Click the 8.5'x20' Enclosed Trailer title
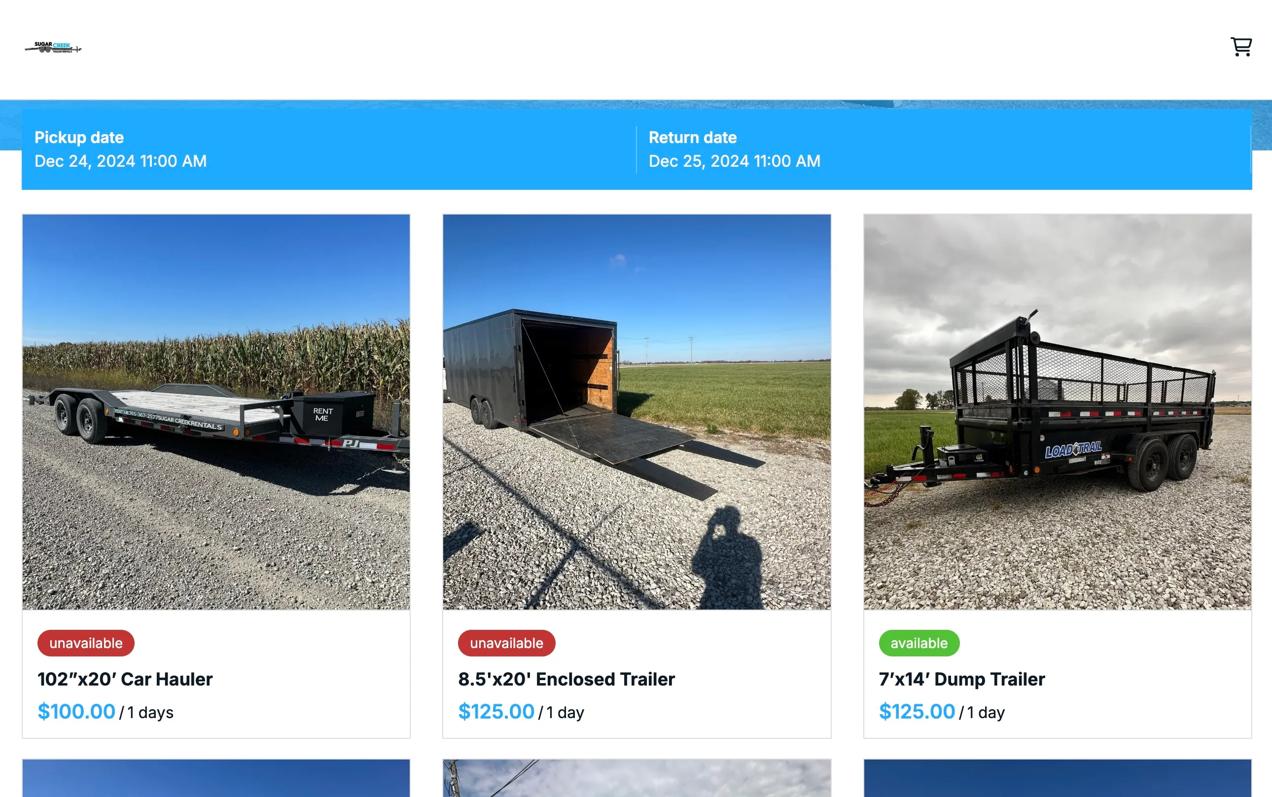1272x797 pixels. [566, 679]
